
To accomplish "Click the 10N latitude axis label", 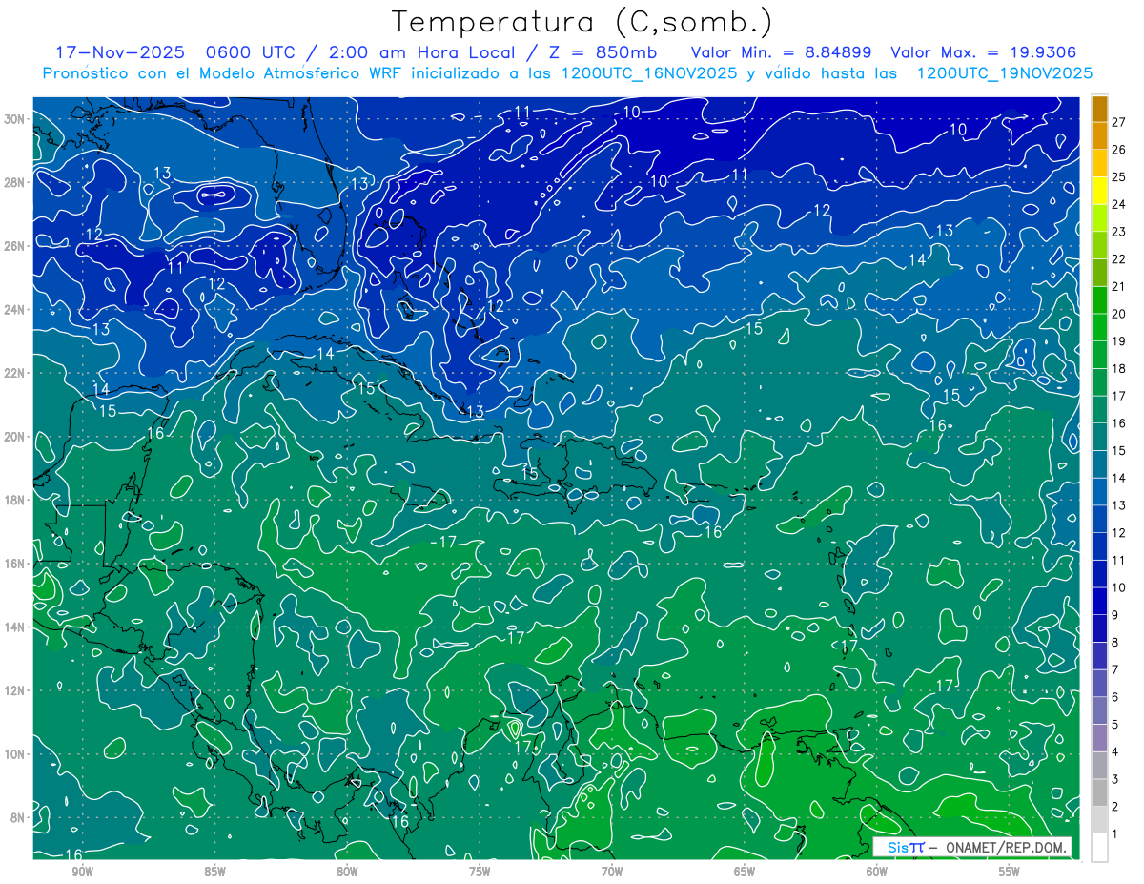I will point(16,754).
